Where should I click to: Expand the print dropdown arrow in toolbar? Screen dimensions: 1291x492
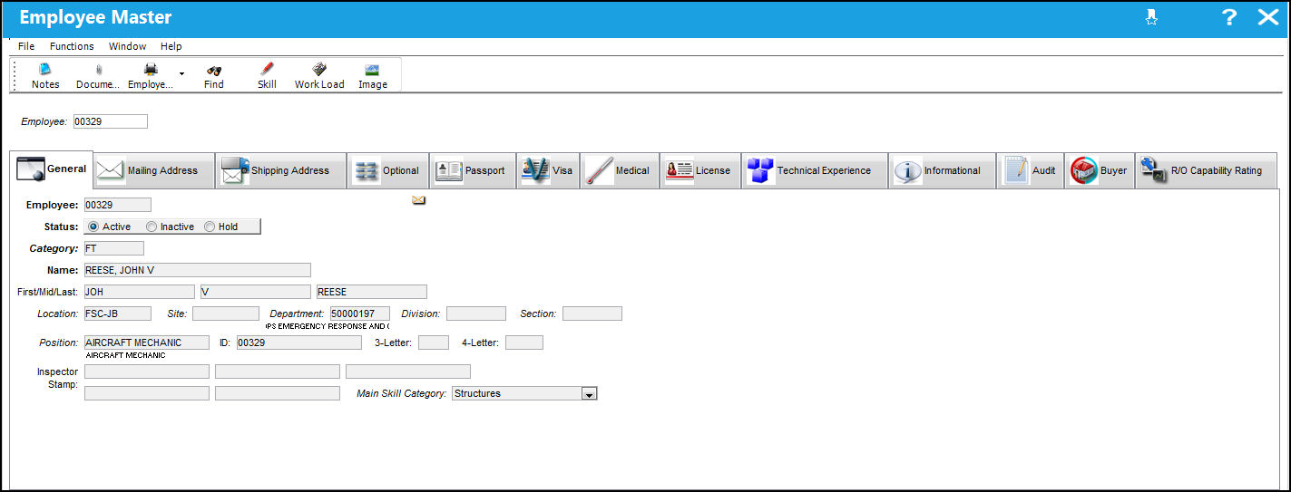(181, 73)
